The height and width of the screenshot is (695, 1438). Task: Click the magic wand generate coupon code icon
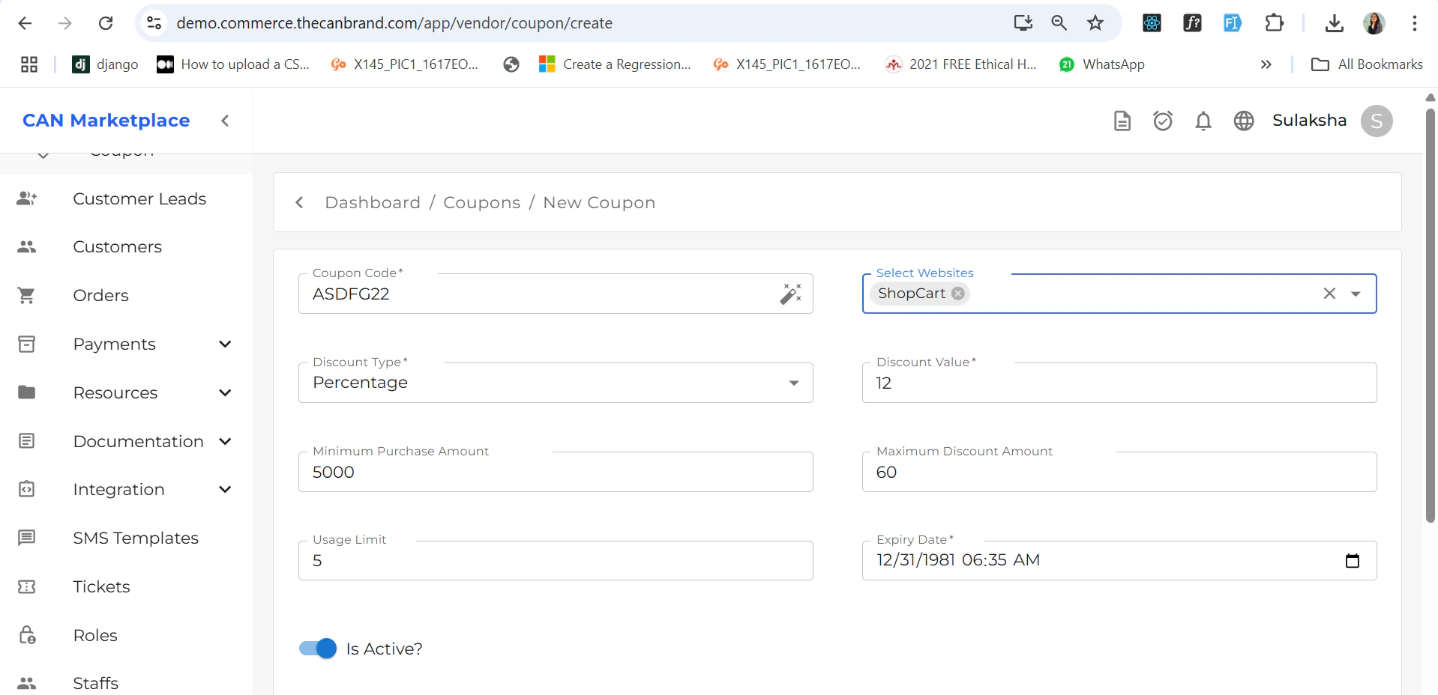click(x=790, y=294)
